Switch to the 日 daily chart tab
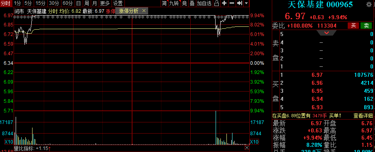375x152 pixels. (x=78, y=3)
